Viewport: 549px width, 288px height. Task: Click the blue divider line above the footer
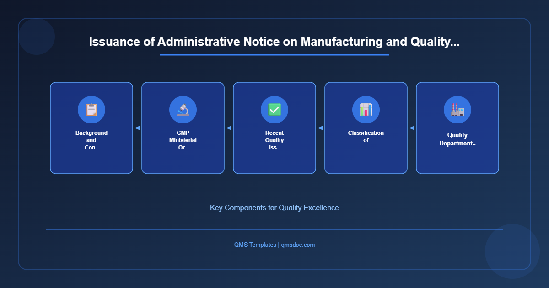[x=274, y=229]
